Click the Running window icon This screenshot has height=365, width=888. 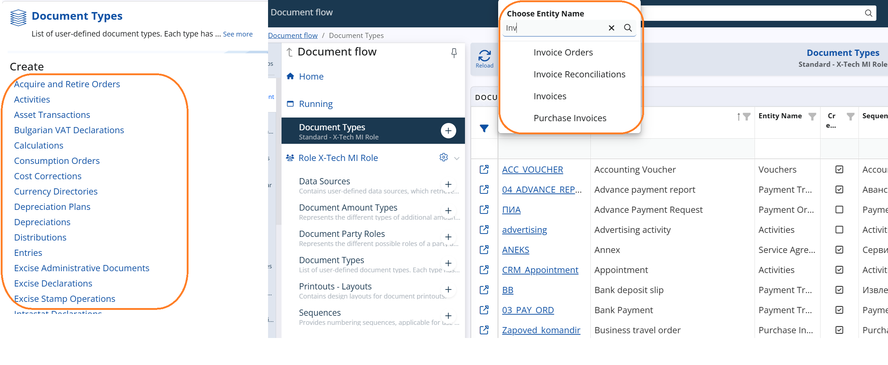(290, 104)
